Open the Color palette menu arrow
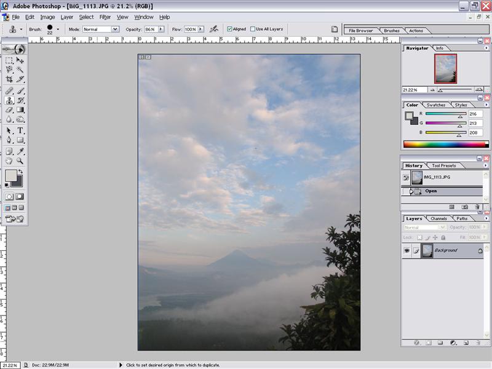Viewport: 492px width, 369px height. tap(486, 105)
